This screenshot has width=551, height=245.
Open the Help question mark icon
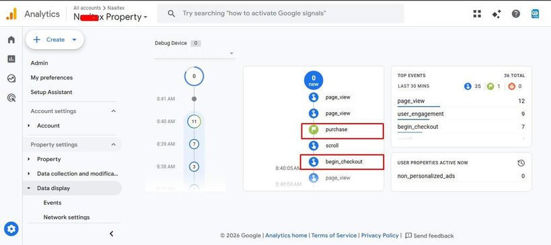tap(515, 13)
